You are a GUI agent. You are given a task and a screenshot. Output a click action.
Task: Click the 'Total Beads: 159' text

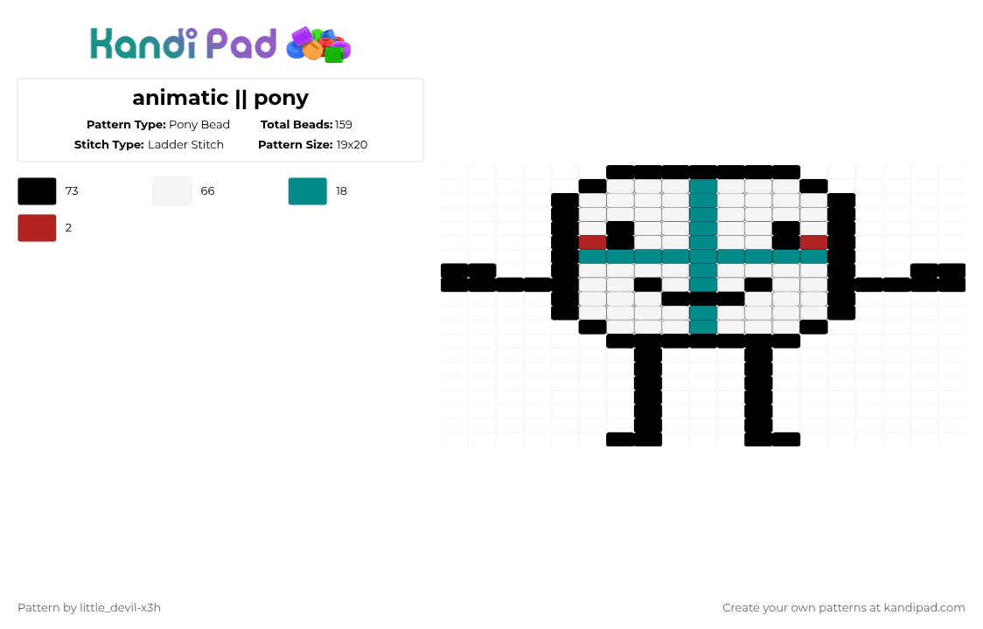coord(306,125)
